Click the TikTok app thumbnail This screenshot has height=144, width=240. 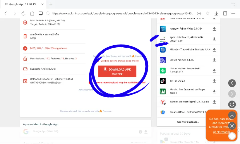163,81
